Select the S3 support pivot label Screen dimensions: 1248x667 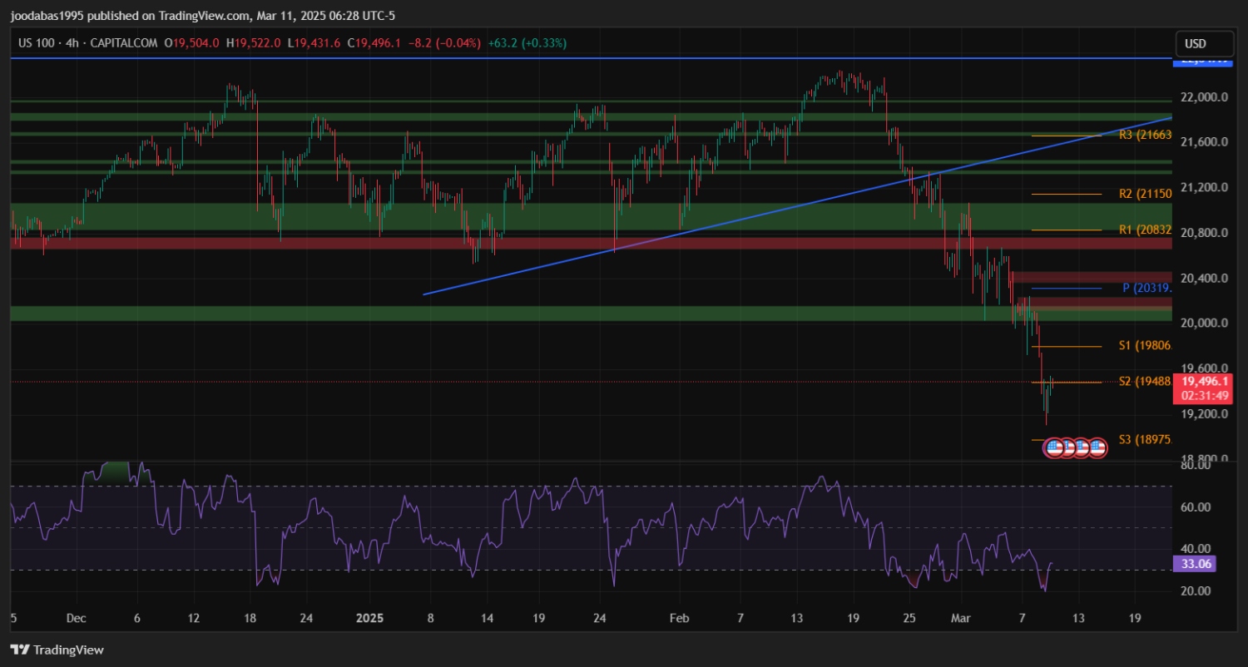[1145, 439]
